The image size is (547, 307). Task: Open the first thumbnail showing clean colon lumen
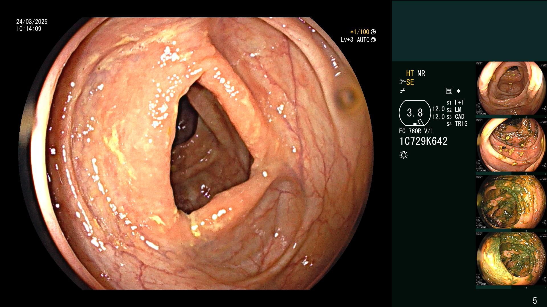[x=511, y=88]
